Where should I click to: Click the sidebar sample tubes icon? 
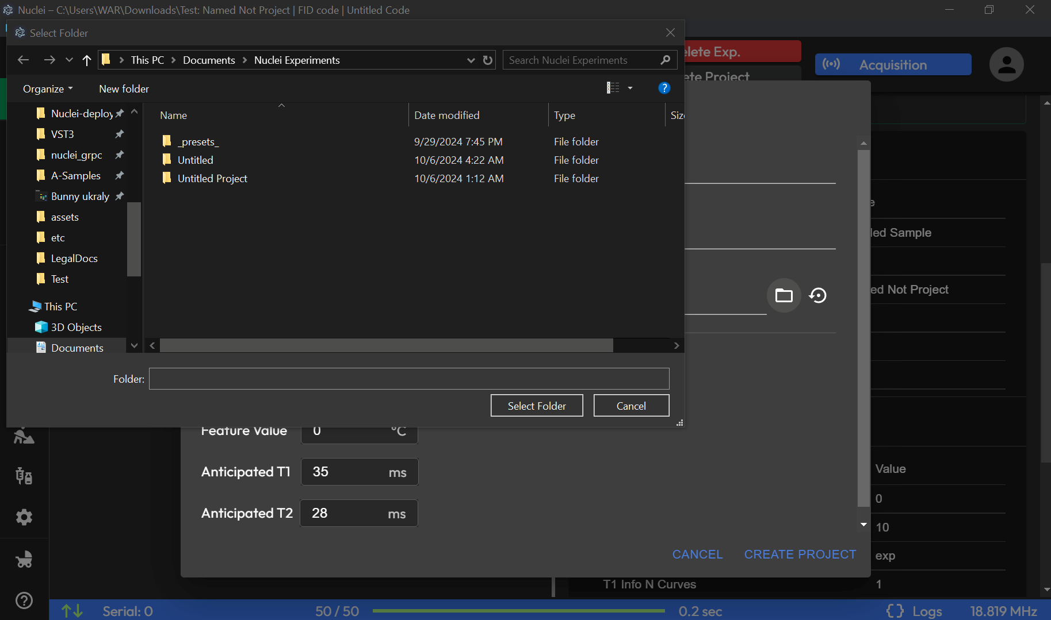(x=24, y=476)
